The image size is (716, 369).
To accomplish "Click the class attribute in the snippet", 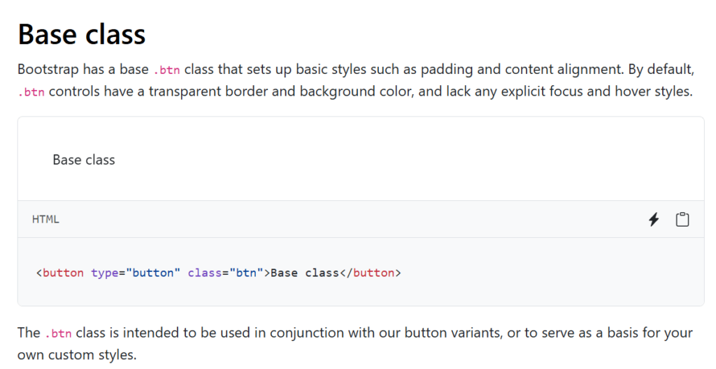I will coord(205,273).
